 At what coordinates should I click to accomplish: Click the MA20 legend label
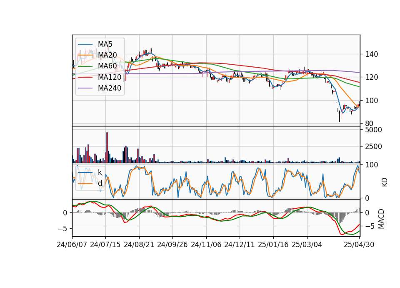[107, 55]
